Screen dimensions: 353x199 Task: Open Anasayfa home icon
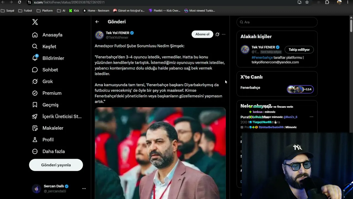pyautogui.click(x=35, y=35)
